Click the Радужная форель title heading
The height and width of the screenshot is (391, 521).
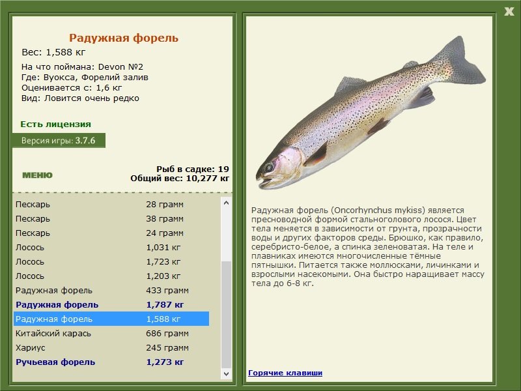coord(124,38)
